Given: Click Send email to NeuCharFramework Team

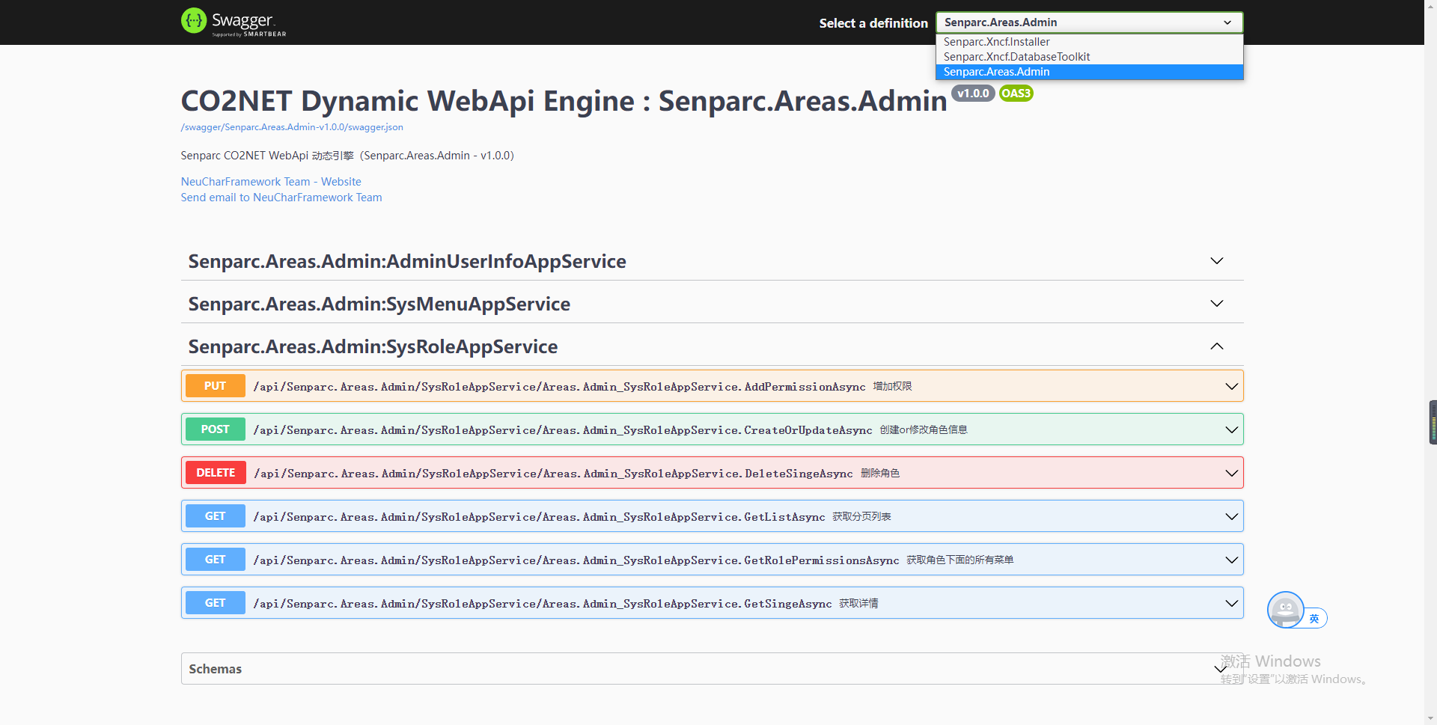Looking at the screenshot, I should click(281, 198).
